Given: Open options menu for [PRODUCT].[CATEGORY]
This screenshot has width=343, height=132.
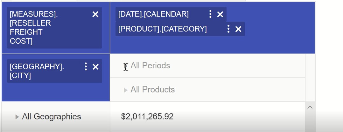Looking at the screenshot, I should pos(228,29).
